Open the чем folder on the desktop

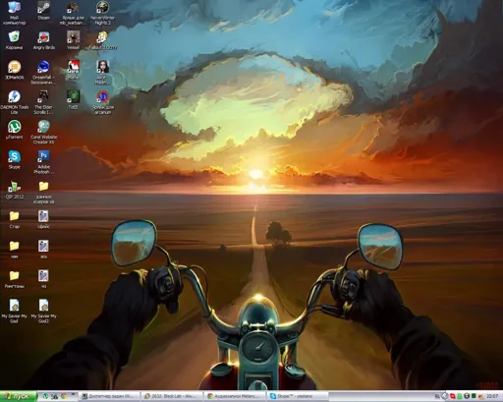point(14,250)
